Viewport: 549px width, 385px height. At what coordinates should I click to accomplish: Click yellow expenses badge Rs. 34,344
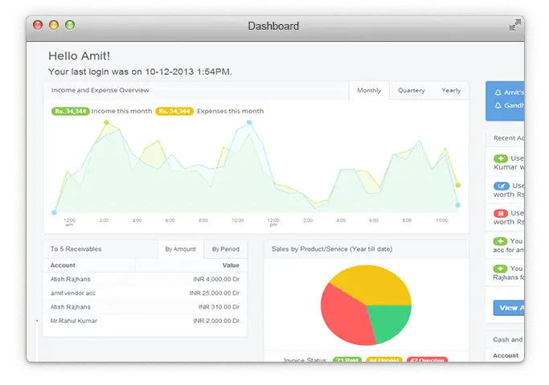pyautogui.click(x=174, y=111)
